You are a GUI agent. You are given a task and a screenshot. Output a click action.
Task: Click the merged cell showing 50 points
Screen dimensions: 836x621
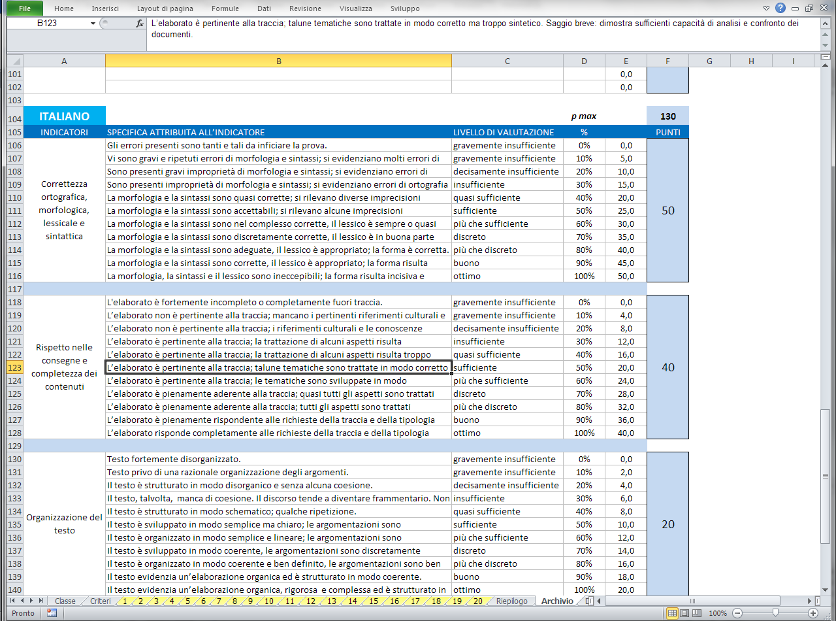667,210
